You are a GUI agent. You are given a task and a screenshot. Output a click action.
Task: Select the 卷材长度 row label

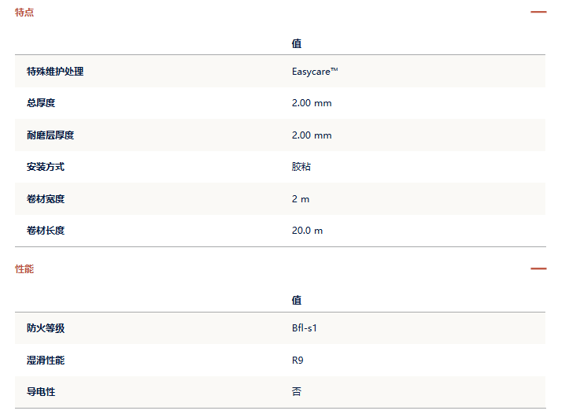click(46, 231)
